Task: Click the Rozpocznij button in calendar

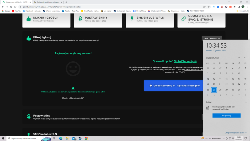Action: (226, 115)
